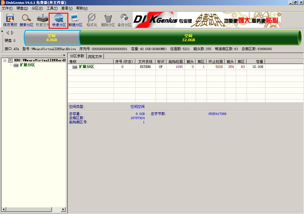Open the 查看(V) menu

[x=67, y=8]
